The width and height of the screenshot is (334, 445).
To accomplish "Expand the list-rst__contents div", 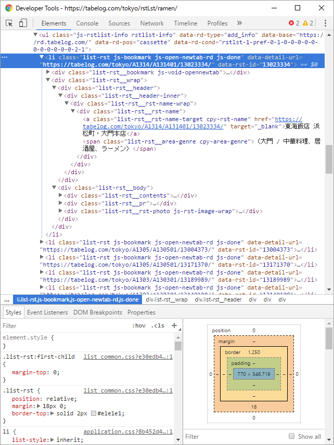I will [x=60, y=195].
